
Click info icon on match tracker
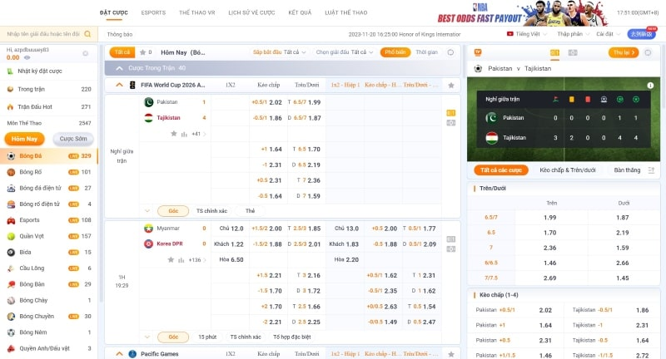tap(650, 86)
